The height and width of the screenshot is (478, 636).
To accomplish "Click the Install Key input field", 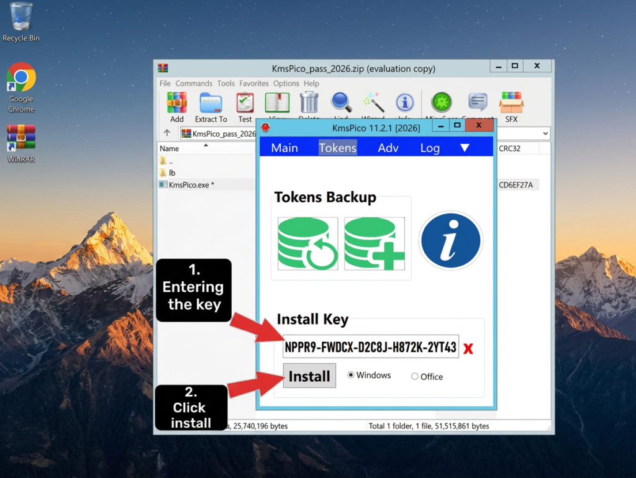I will tap(371, 346).
